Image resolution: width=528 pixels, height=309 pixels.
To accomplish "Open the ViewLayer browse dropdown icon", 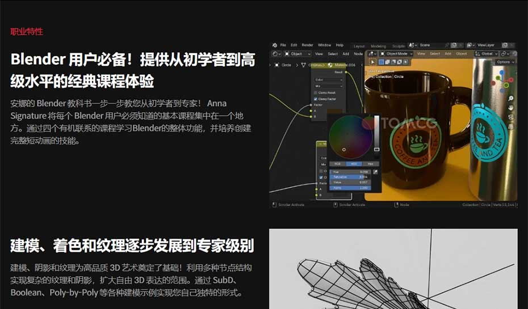I will click(x=471, y=45).
